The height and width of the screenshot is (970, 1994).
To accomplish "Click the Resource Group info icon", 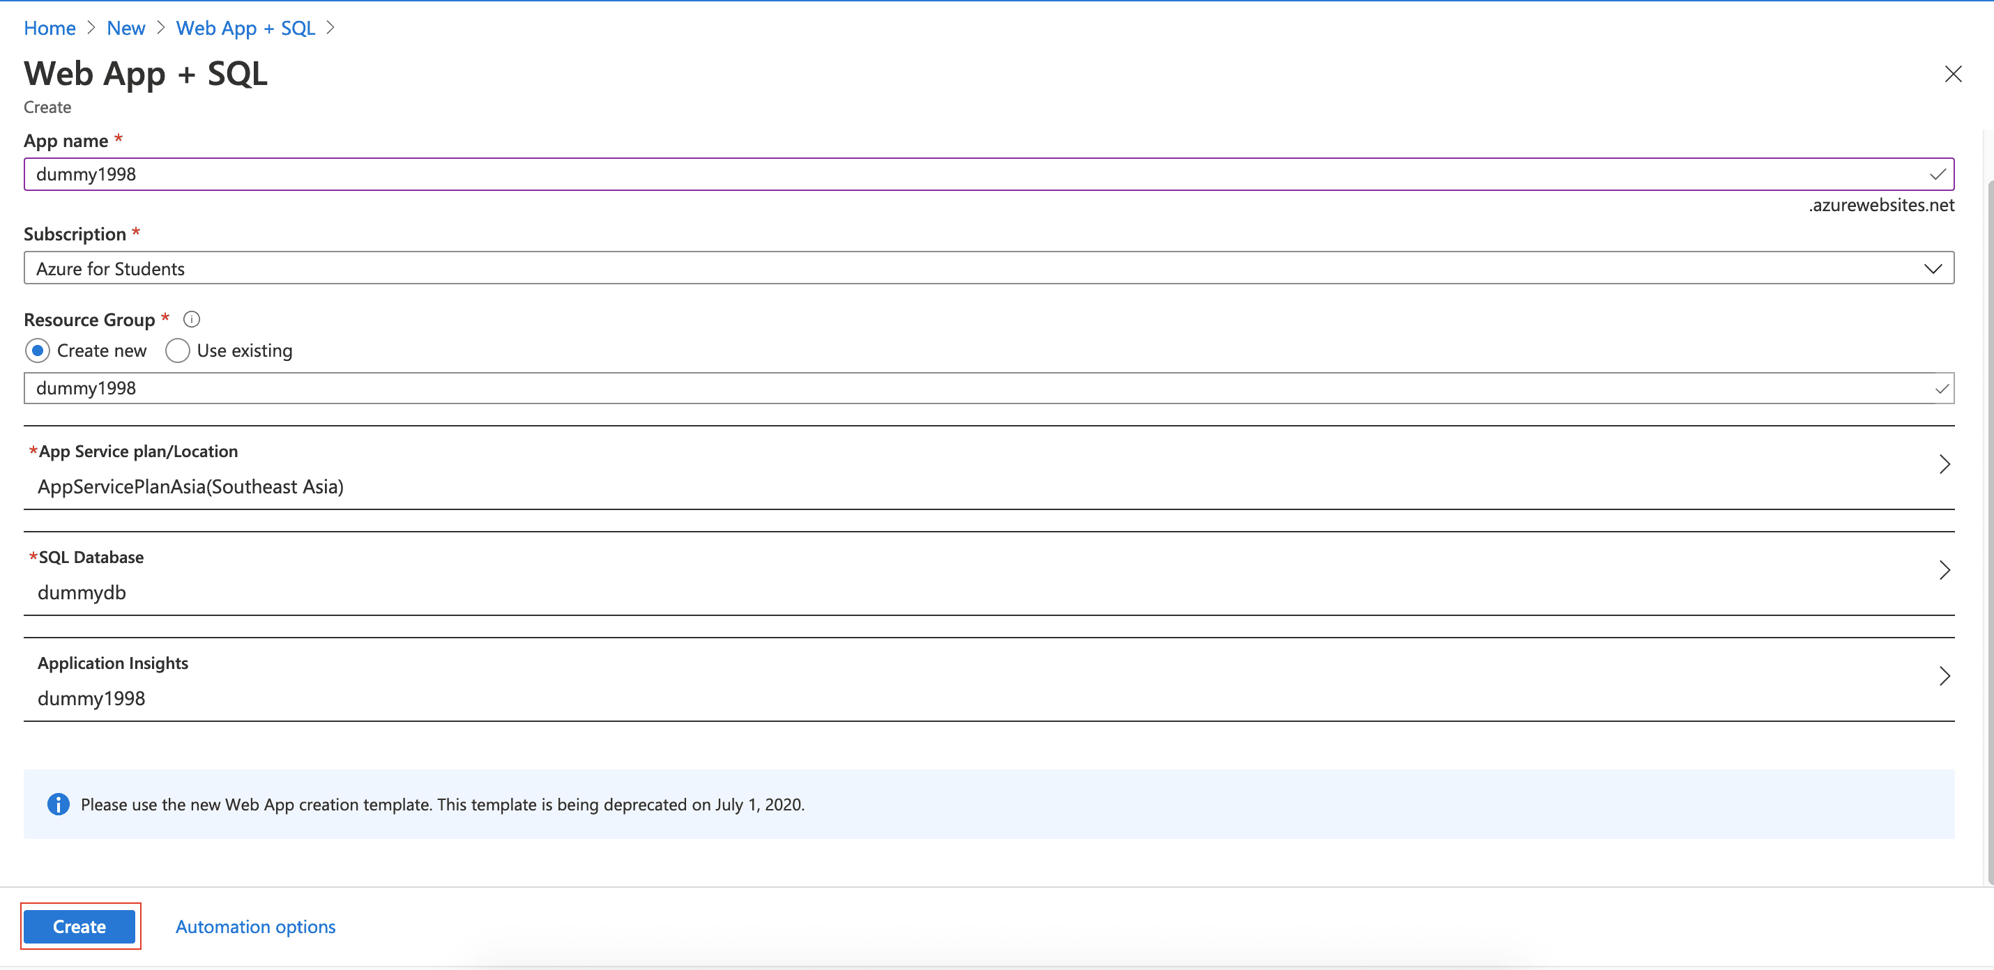I will 191,319.
